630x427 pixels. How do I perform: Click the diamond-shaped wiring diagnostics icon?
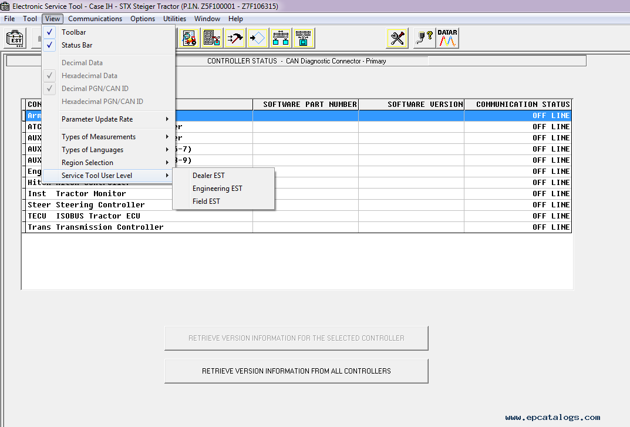click(257, 38)
